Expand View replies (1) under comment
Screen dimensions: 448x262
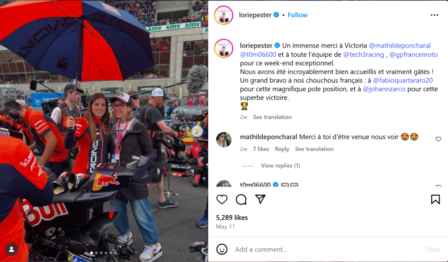[280, 165]
